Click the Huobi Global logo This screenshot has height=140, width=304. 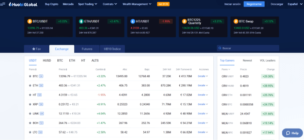pyautogui.click(x=23, y=4)
